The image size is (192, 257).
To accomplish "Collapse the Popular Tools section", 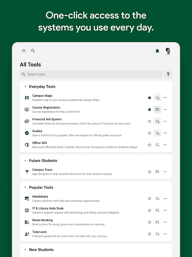I will [x=25, y=187].
